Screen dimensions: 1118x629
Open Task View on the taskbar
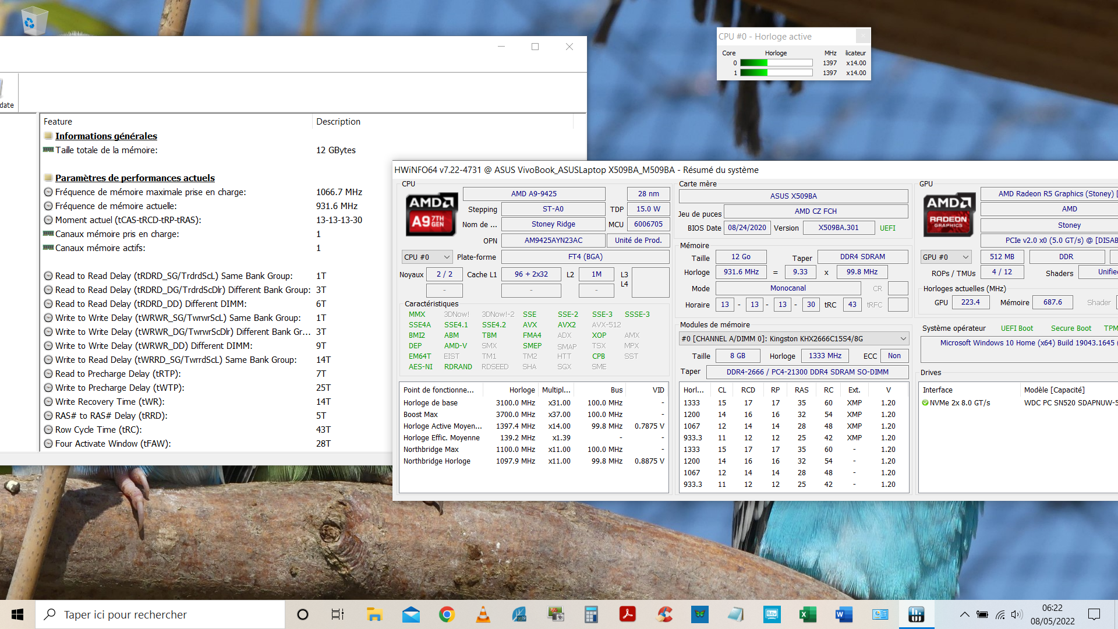click(x=338, y=614)
